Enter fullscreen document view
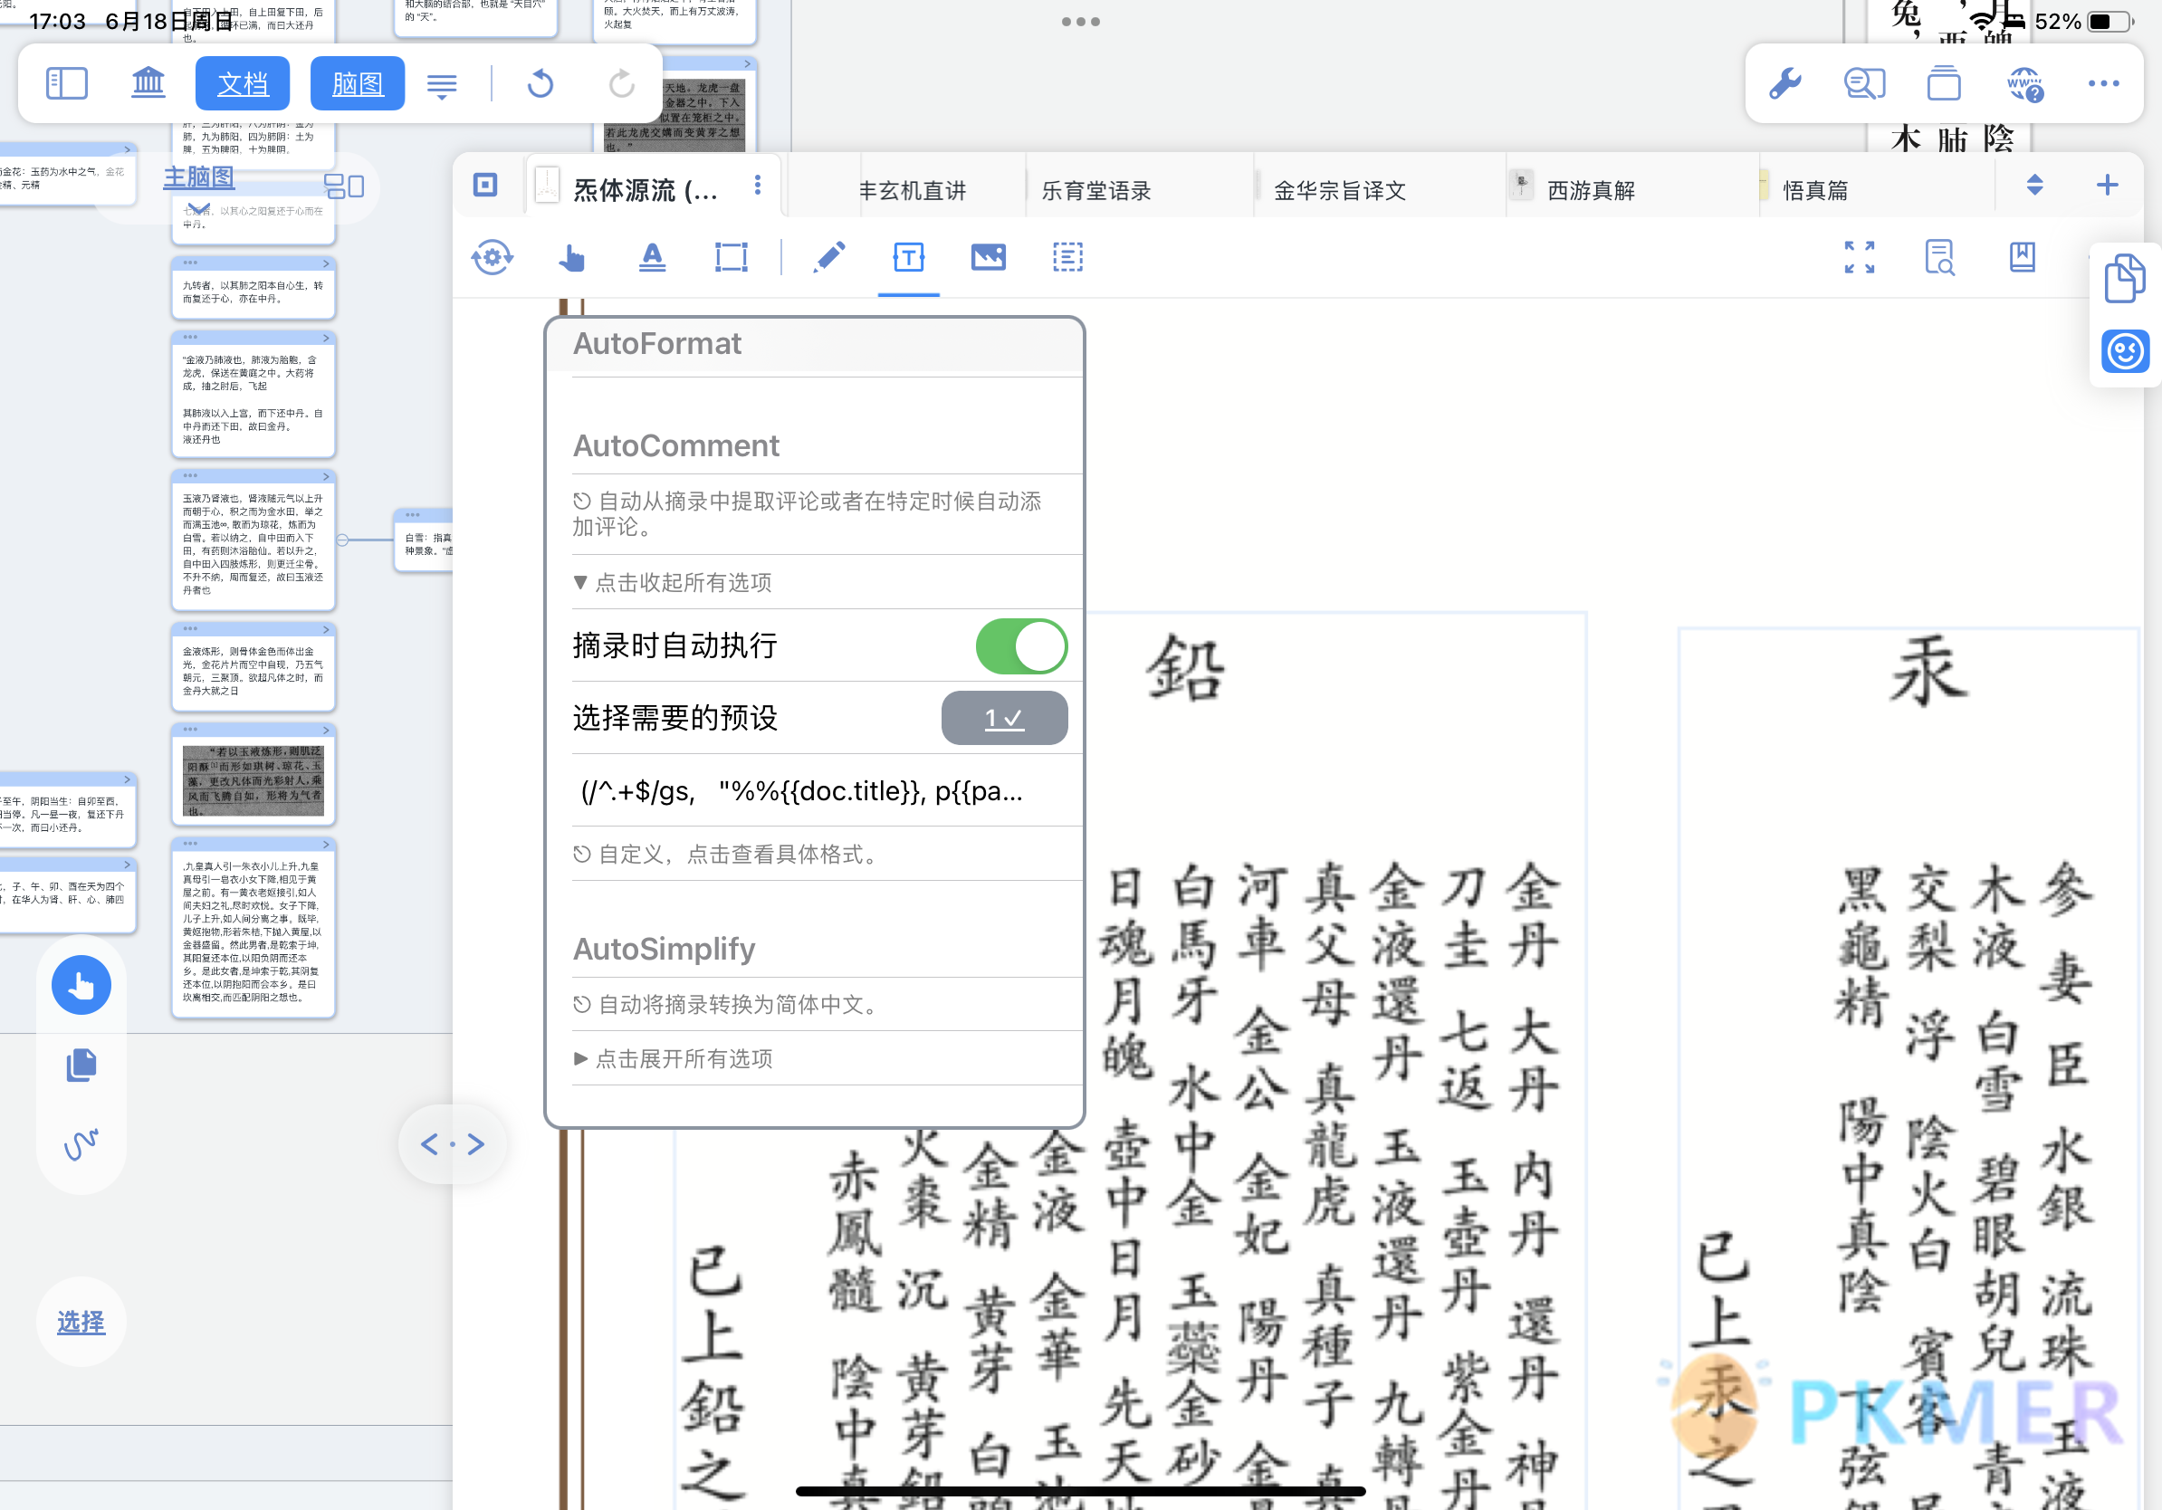 (x=1859, y=256)
